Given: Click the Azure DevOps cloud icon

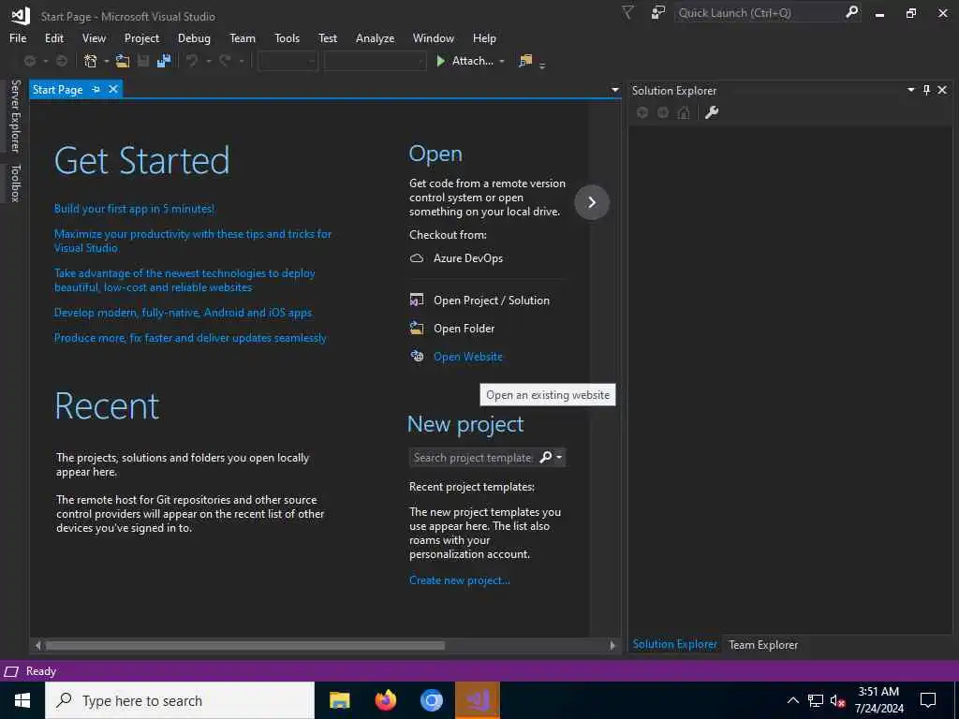Looking at the screenshot, I should click(x=417, y=258).
